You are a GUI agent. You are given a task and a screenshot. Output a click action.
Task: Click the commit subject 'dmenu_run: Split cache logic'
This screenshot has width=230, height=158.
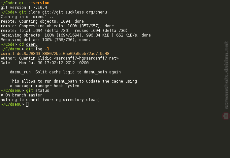click(65, 72)
